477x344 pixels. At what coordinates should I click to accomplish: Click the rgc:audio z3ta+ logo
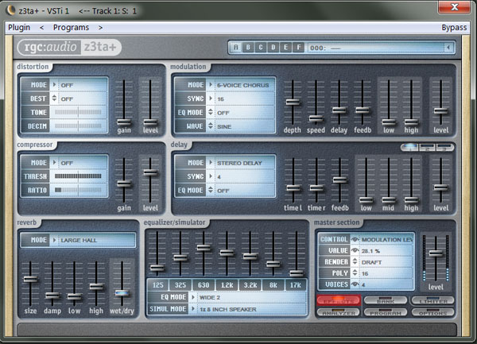69,48
